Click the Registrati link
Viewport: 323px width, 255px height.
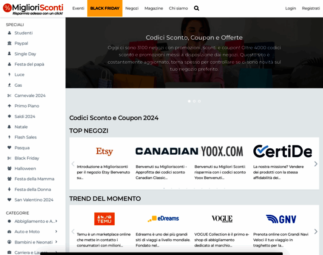tap(311, 8)
